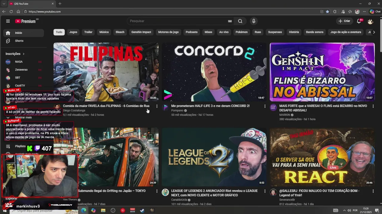Open options for MAIS FORTE que a VARESA video
Screen dimensions: 382x214
tap(373, 106)
